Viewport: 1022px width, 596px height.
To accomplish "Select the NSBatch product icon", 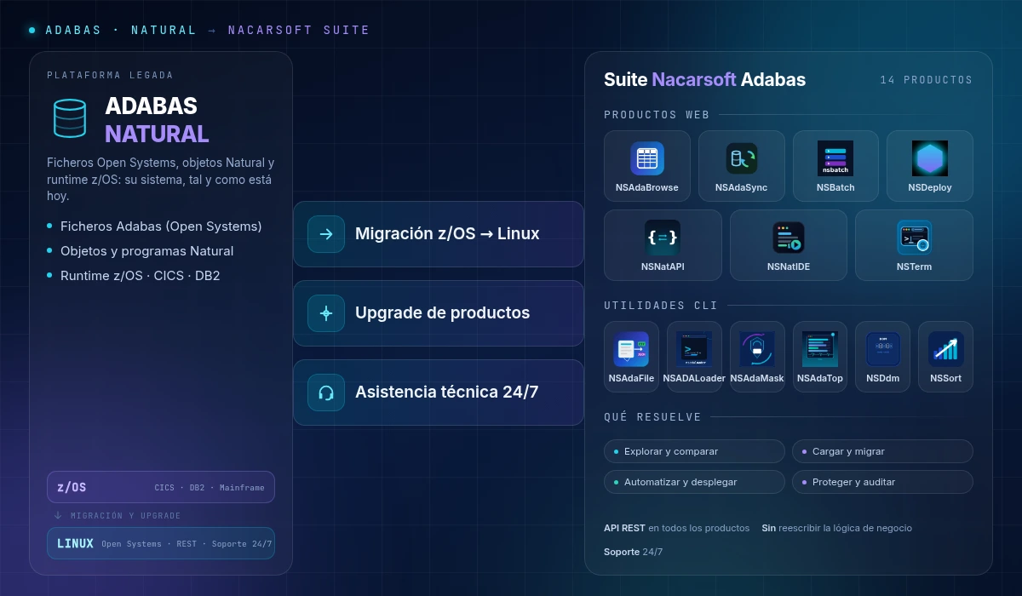I will click(835, 158).
